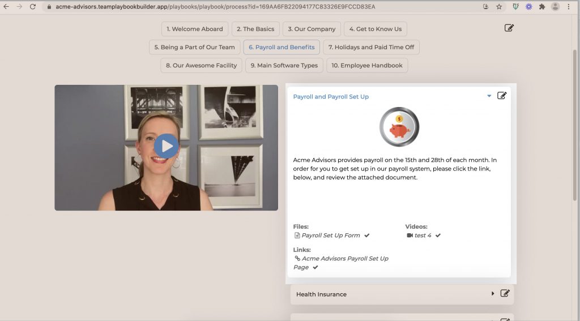
Task: Click the padlock site info icon
Action: click(49, 7)
